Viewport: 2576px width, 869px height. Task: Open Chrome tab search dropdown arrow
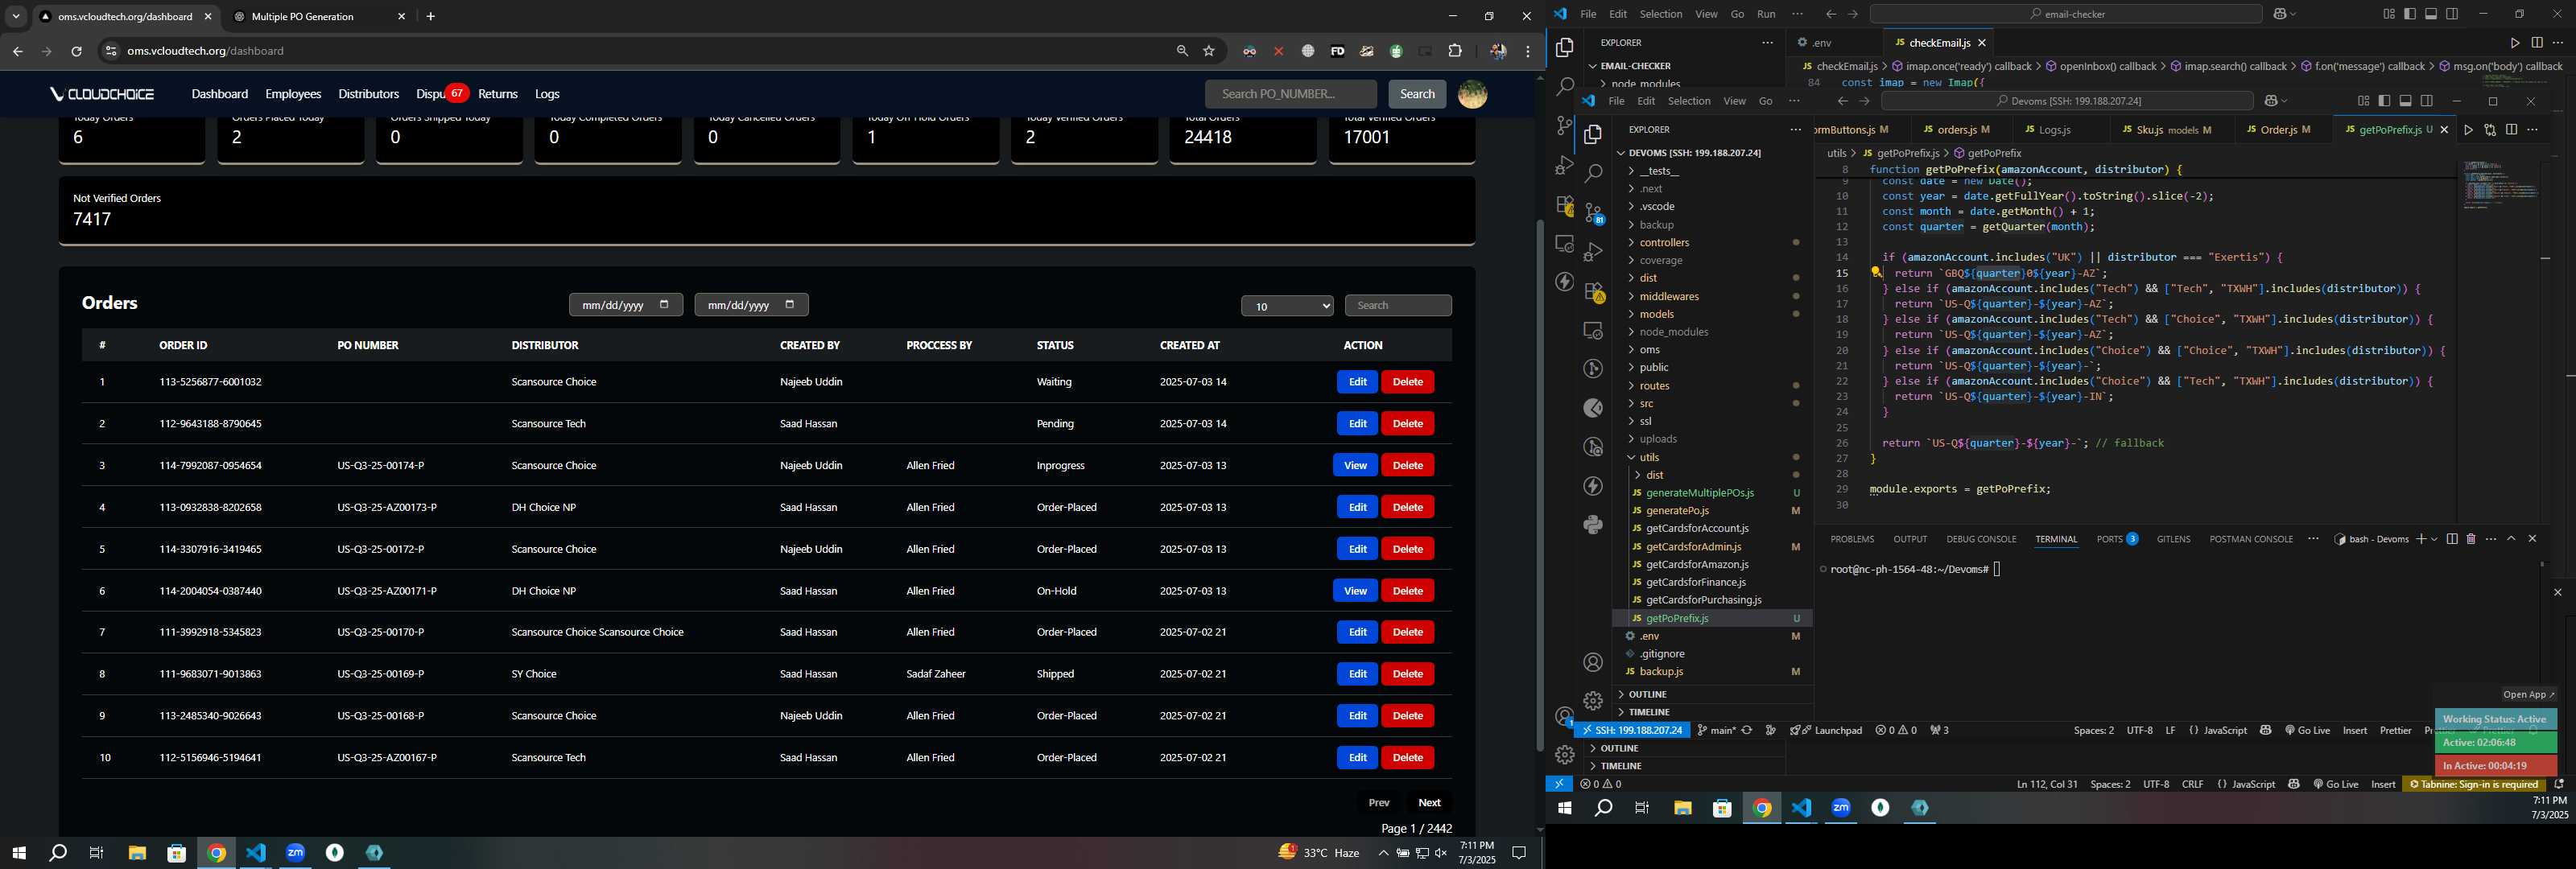pos(16,16)
